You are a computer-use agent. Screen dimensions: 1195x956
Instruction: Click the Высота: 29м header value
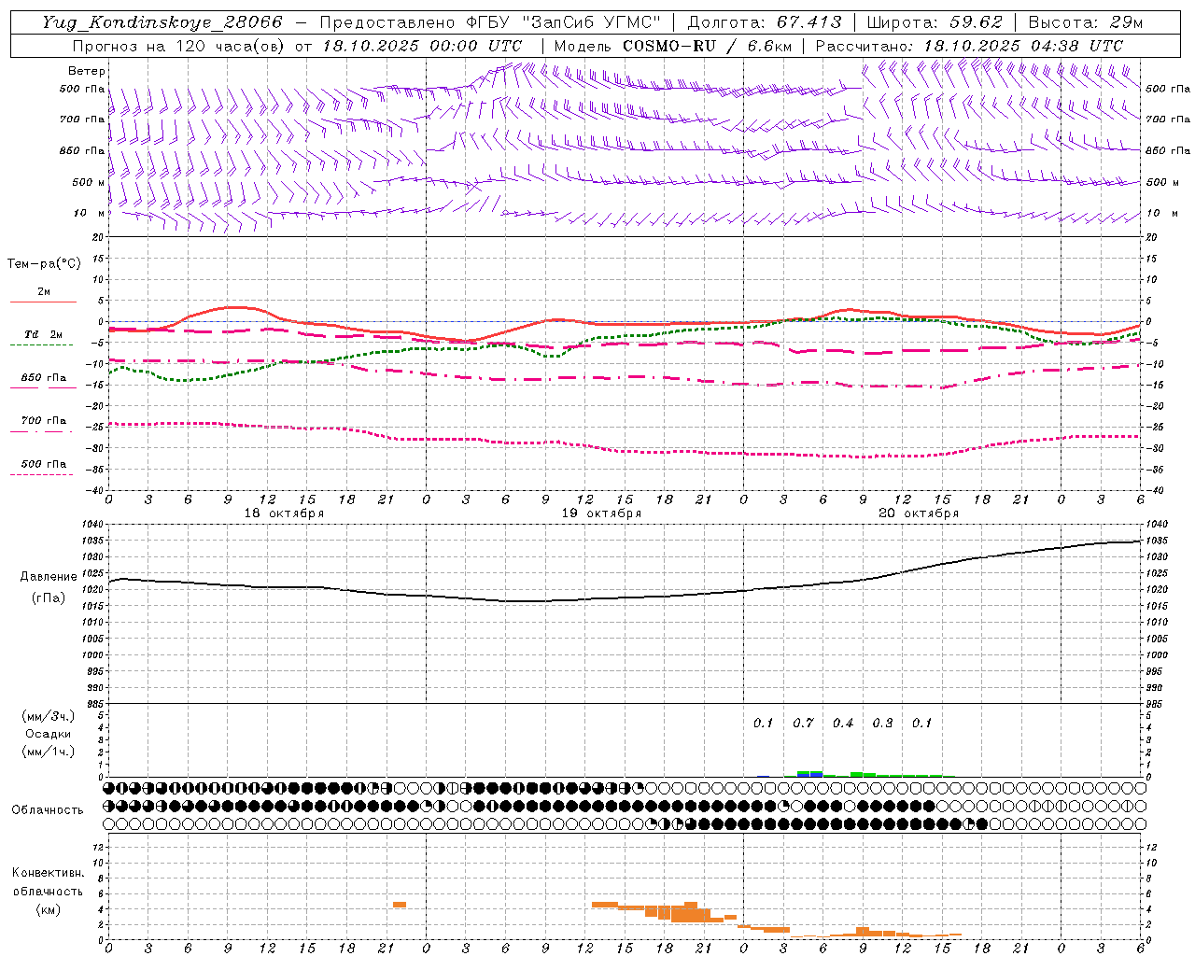point(1086,22)
